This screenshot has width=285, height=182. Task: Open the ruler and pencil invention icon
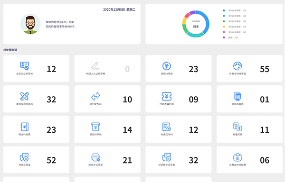(x=25, y=96)
